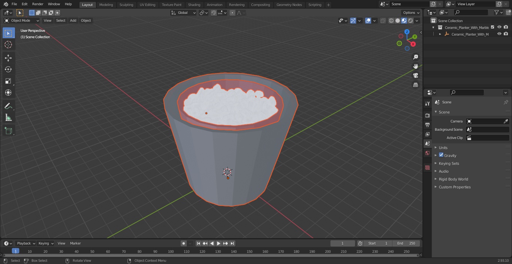Select the Transform tool
The image size is (512, 264).
pos(8,92)
